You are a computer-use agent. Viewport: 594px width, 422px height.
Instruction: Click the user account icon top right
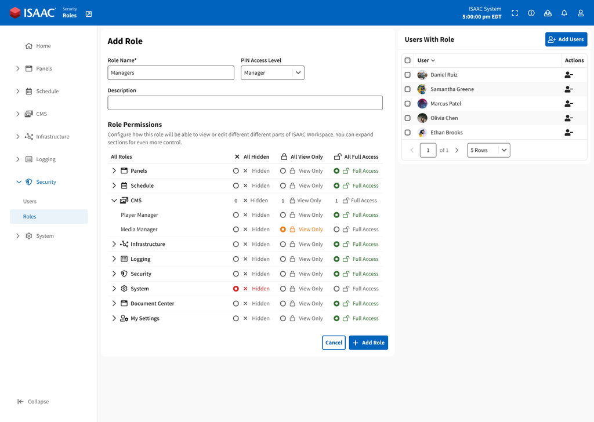pyautogui.click(x=581, y=12)
